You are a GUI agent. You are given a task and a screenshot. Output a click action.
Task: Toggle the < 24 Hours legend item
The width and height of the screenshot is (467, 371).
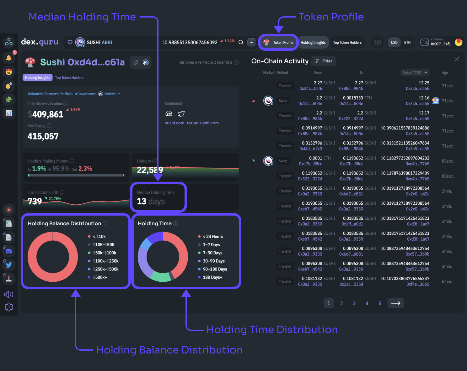coord(212,237)
